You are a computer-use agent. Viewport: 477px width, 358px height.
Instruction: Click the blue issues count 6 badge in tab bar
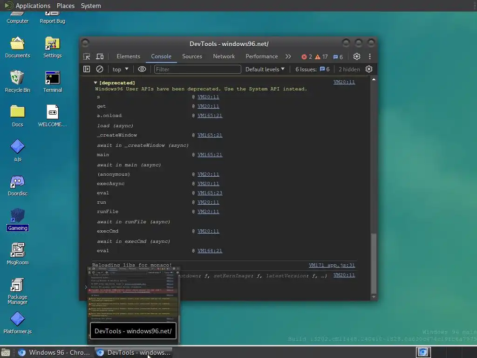pos(338,57)
